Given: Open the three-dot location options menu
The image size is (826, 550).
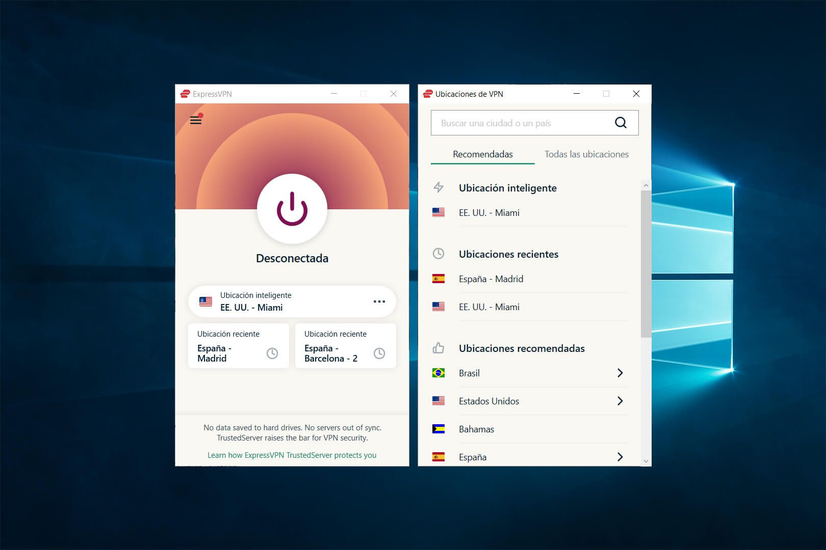Looking at the screenshot, I should (379, 301).
